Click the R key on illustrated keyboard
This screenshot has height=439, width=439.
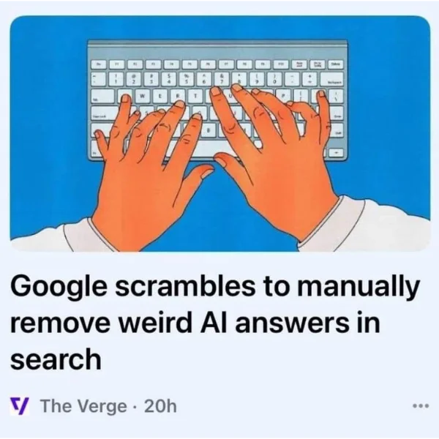click(178, 96)
